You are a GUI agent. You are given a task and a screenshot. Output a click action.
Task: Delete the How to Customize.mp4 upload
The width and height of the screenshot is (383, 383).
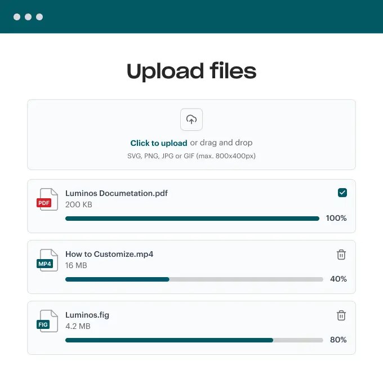pos(341,255)
